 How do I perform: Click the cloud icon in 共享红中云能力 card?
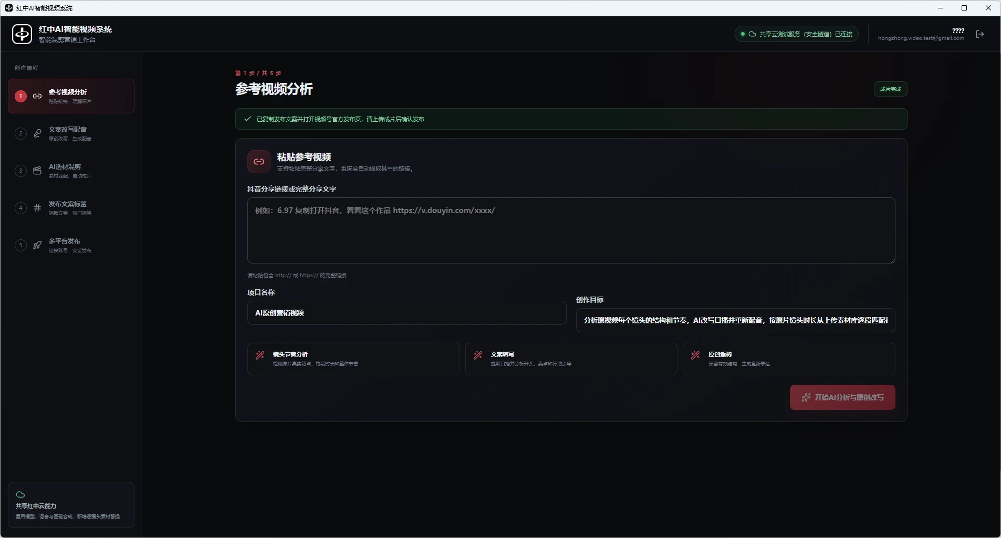20,494
